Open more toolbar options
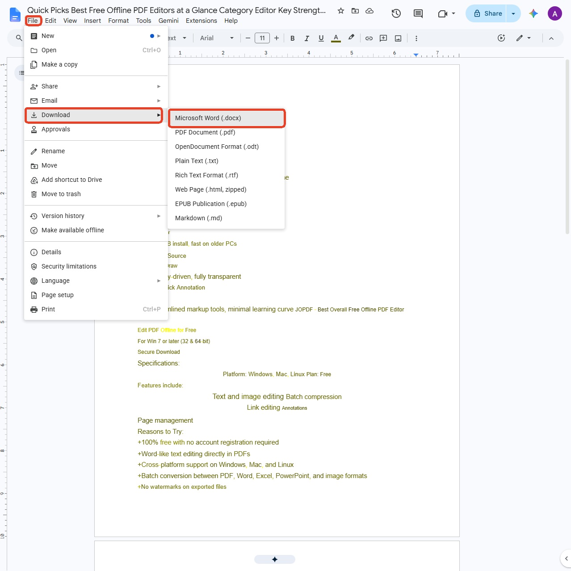This screenshot has width=571, height=571. (416, 38)
